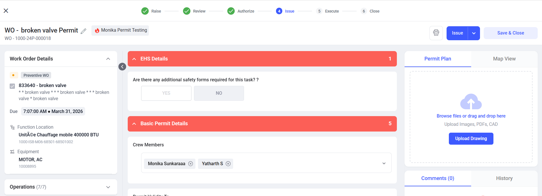This screenshot has height=196, width=542.
Task: Open the History tab
Action: click(504, 178)
